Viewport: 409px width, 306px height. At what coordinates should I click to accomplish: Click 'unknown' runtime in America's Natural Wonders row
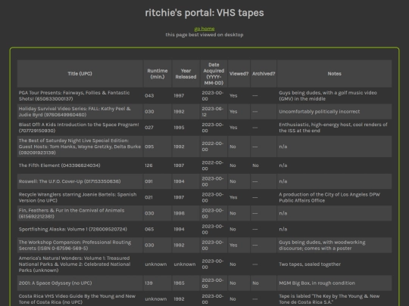[x=156, y=264]
